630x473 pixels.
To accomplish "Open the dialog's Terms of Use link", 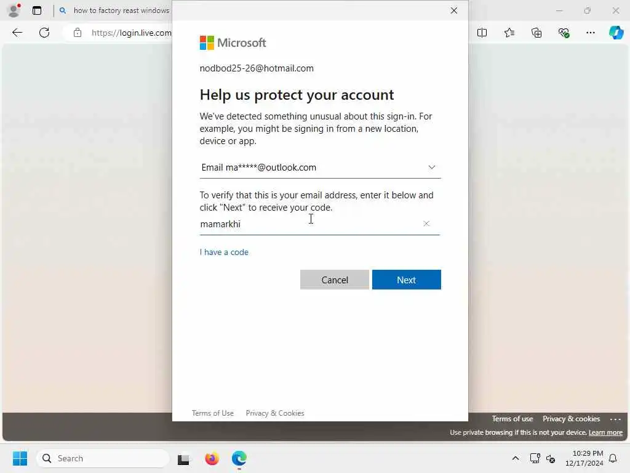I will [212, 413].
